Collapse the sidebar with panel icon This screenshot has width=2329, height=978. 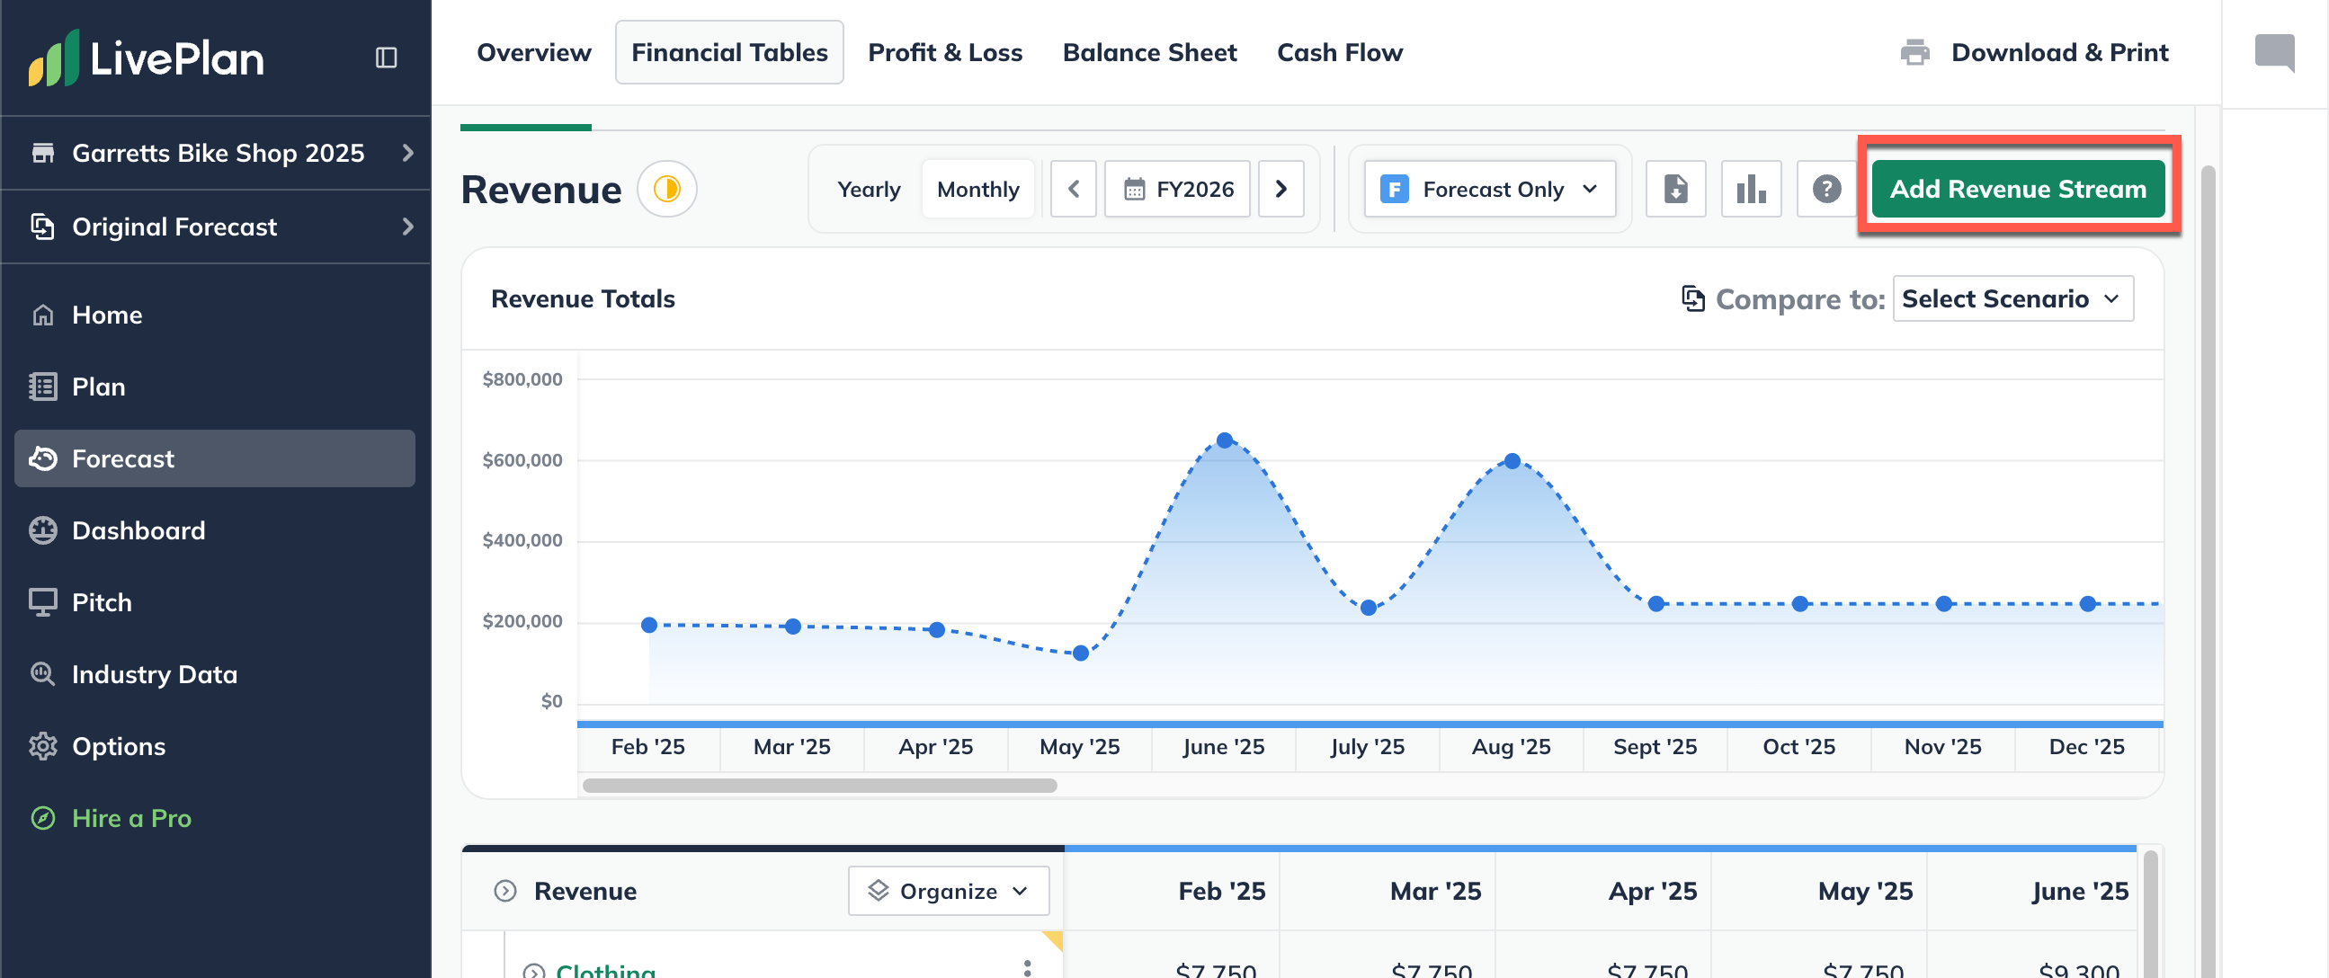(x=386, y=58)
